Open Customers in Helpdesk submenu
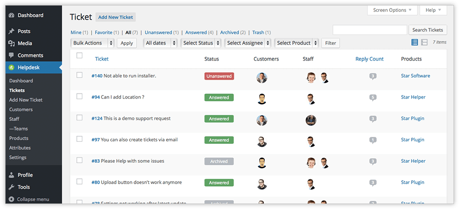 21,109
